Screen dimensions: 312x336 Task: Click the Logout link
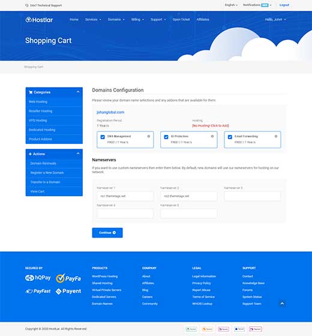tap(284, 5)
